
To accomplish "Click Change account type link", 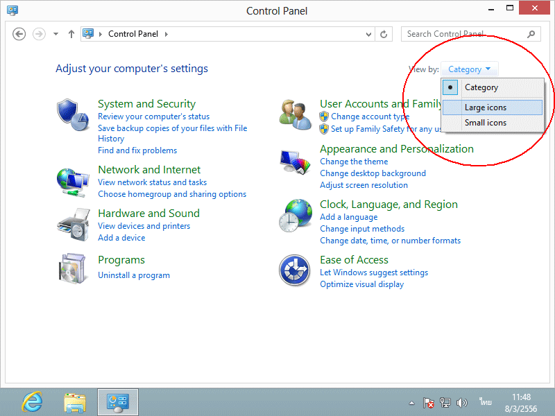I will (x=370, y=116).
